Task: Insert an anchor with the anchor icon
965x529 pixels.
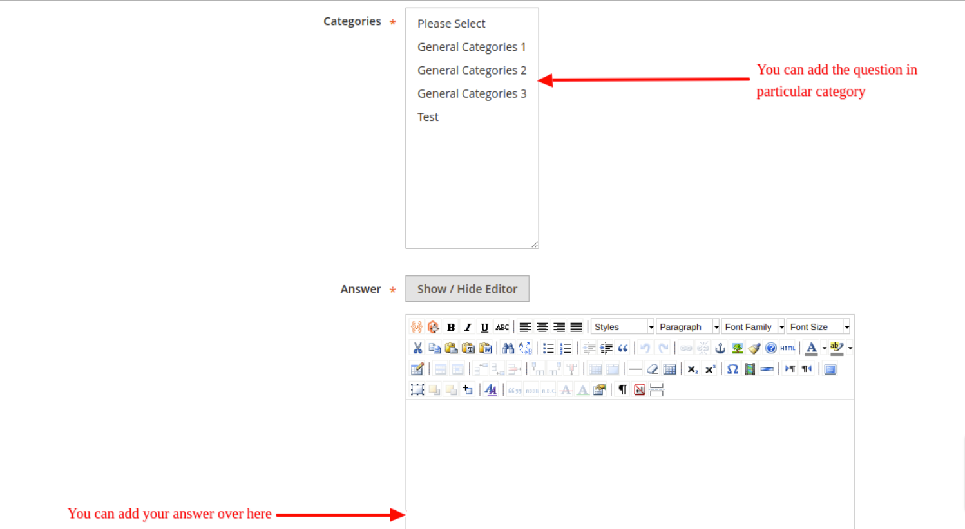Action: (720, 348)
